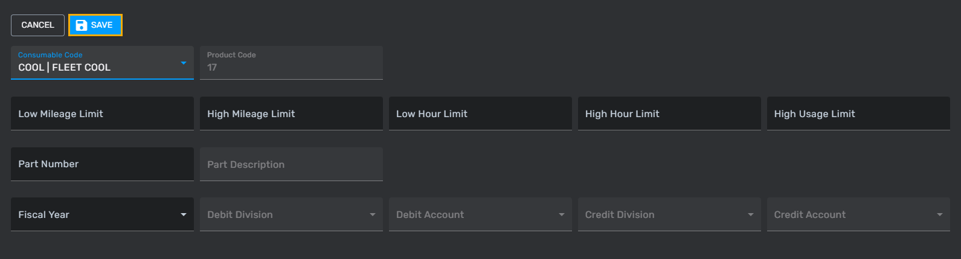
Task: Expand the Fiscal Year dropdown
Action: pyautogui.click(x=101, y=214)
